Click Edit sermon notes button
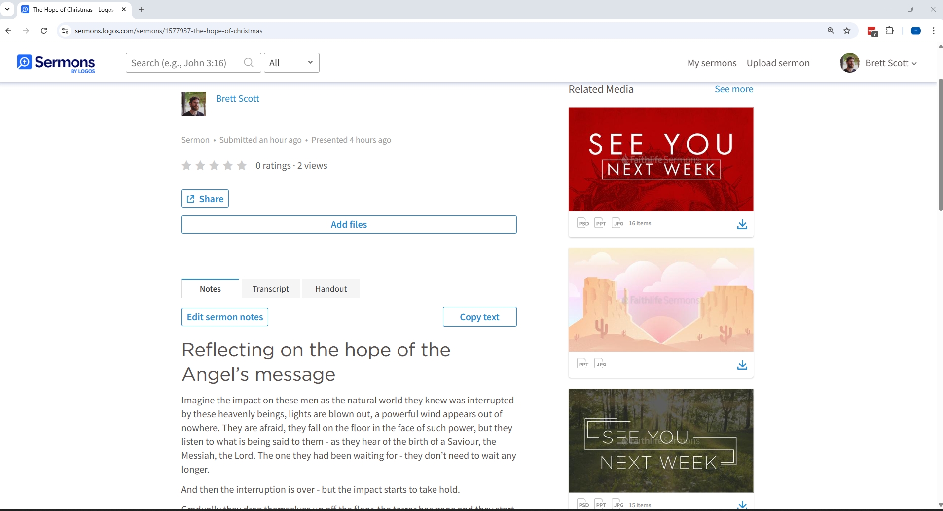Screen dimensions: 943x511 (225, 317)
